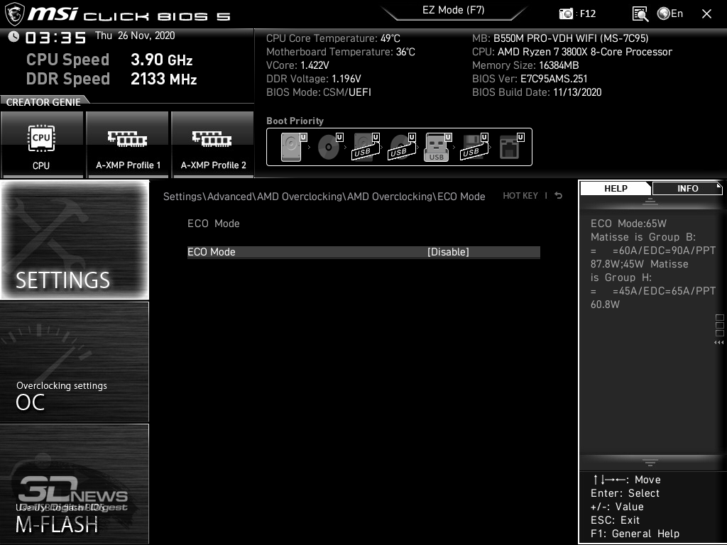Click the system time 03:35
The width and height of the screenshot is (727, 545).
tap(55, 38)
